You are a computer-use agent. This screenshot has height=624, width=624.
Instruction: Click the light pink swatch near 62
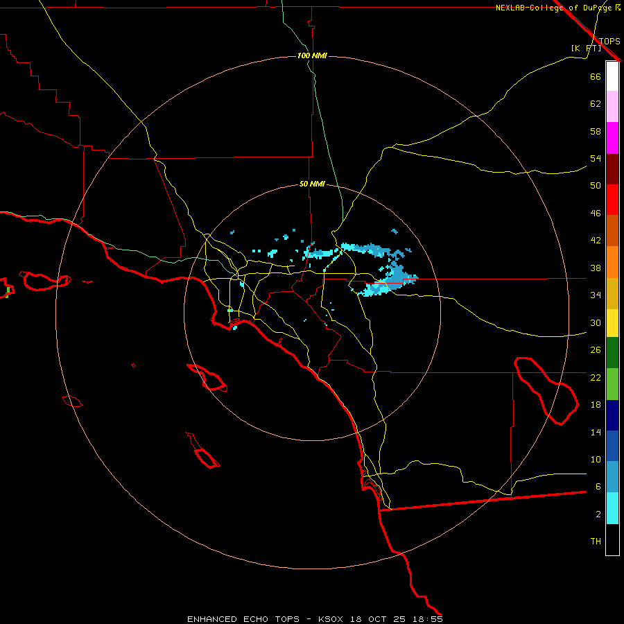tap(612, 107)
